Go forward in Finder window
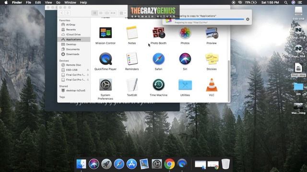Image resolution: width=307 pixels, height=172 pixels. tap(68, 13)
